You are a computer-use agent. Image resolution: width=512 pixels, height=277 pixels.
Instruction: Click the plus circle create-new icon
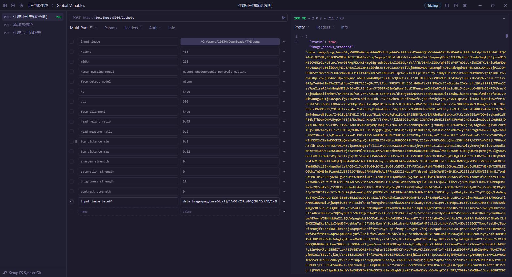coord(13,5)
